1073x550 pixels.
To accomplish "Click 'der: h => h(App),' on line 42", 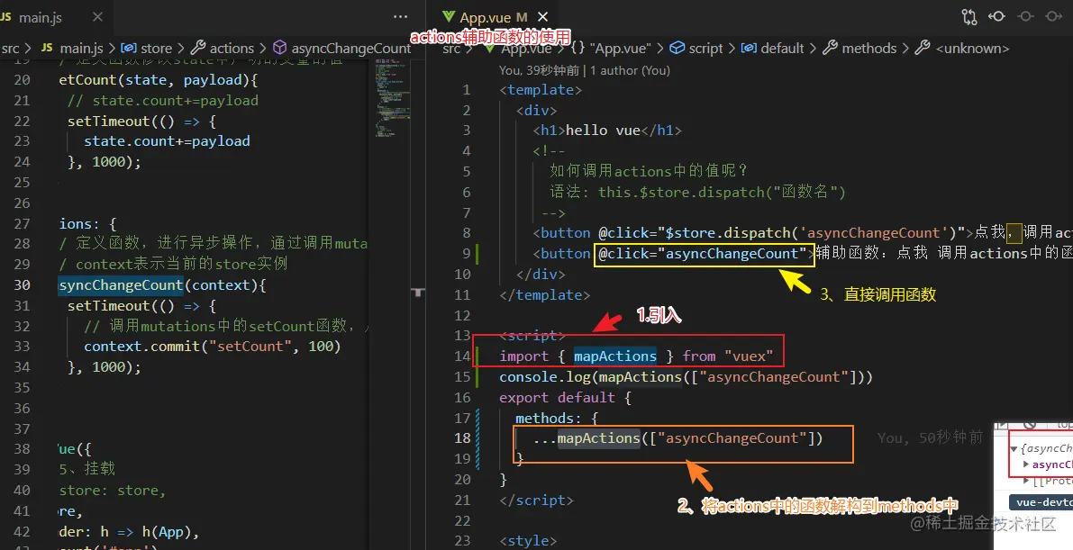I will pos(129,531).
